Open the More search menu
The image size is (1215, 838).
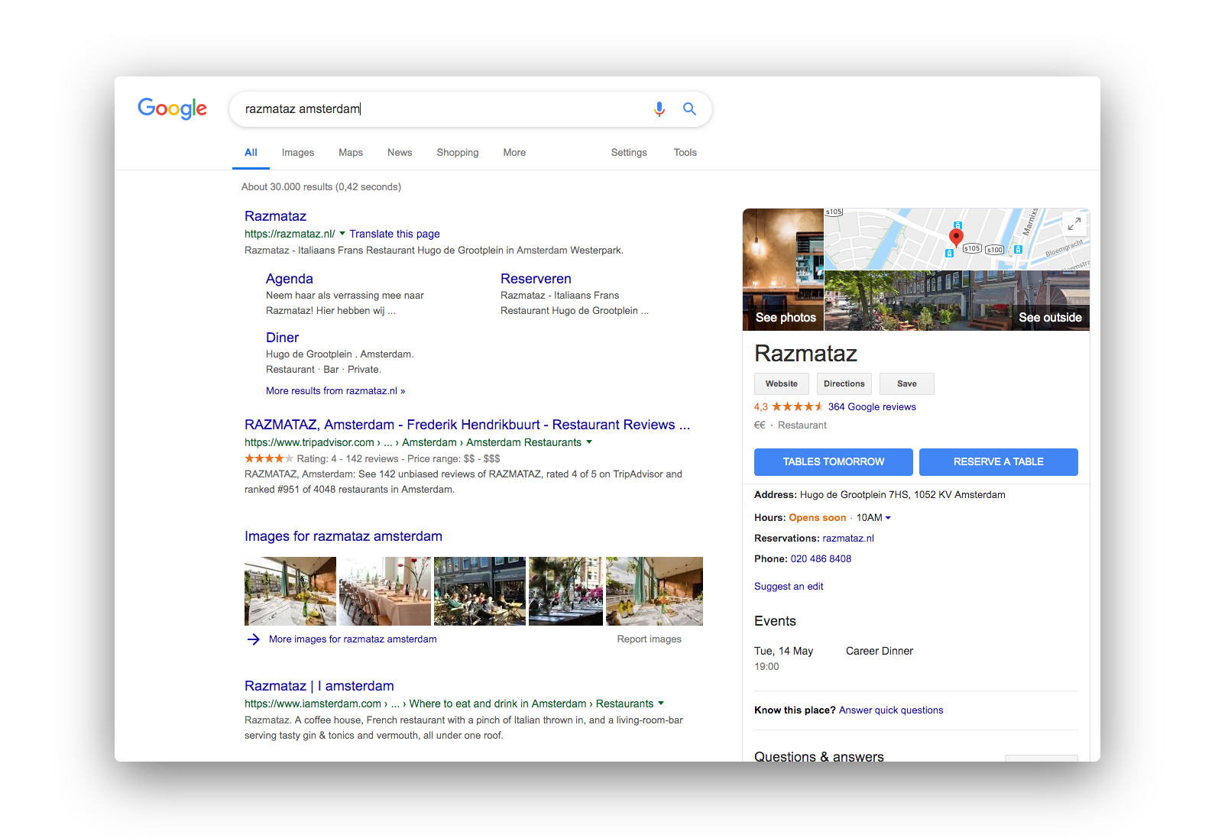[x=514, y=153]
